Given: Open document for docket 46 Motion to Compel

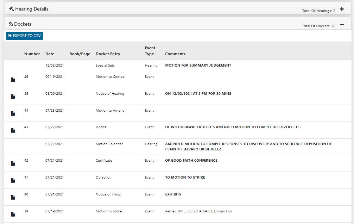Looking at the screenshot, I should [x=13, y=80].
